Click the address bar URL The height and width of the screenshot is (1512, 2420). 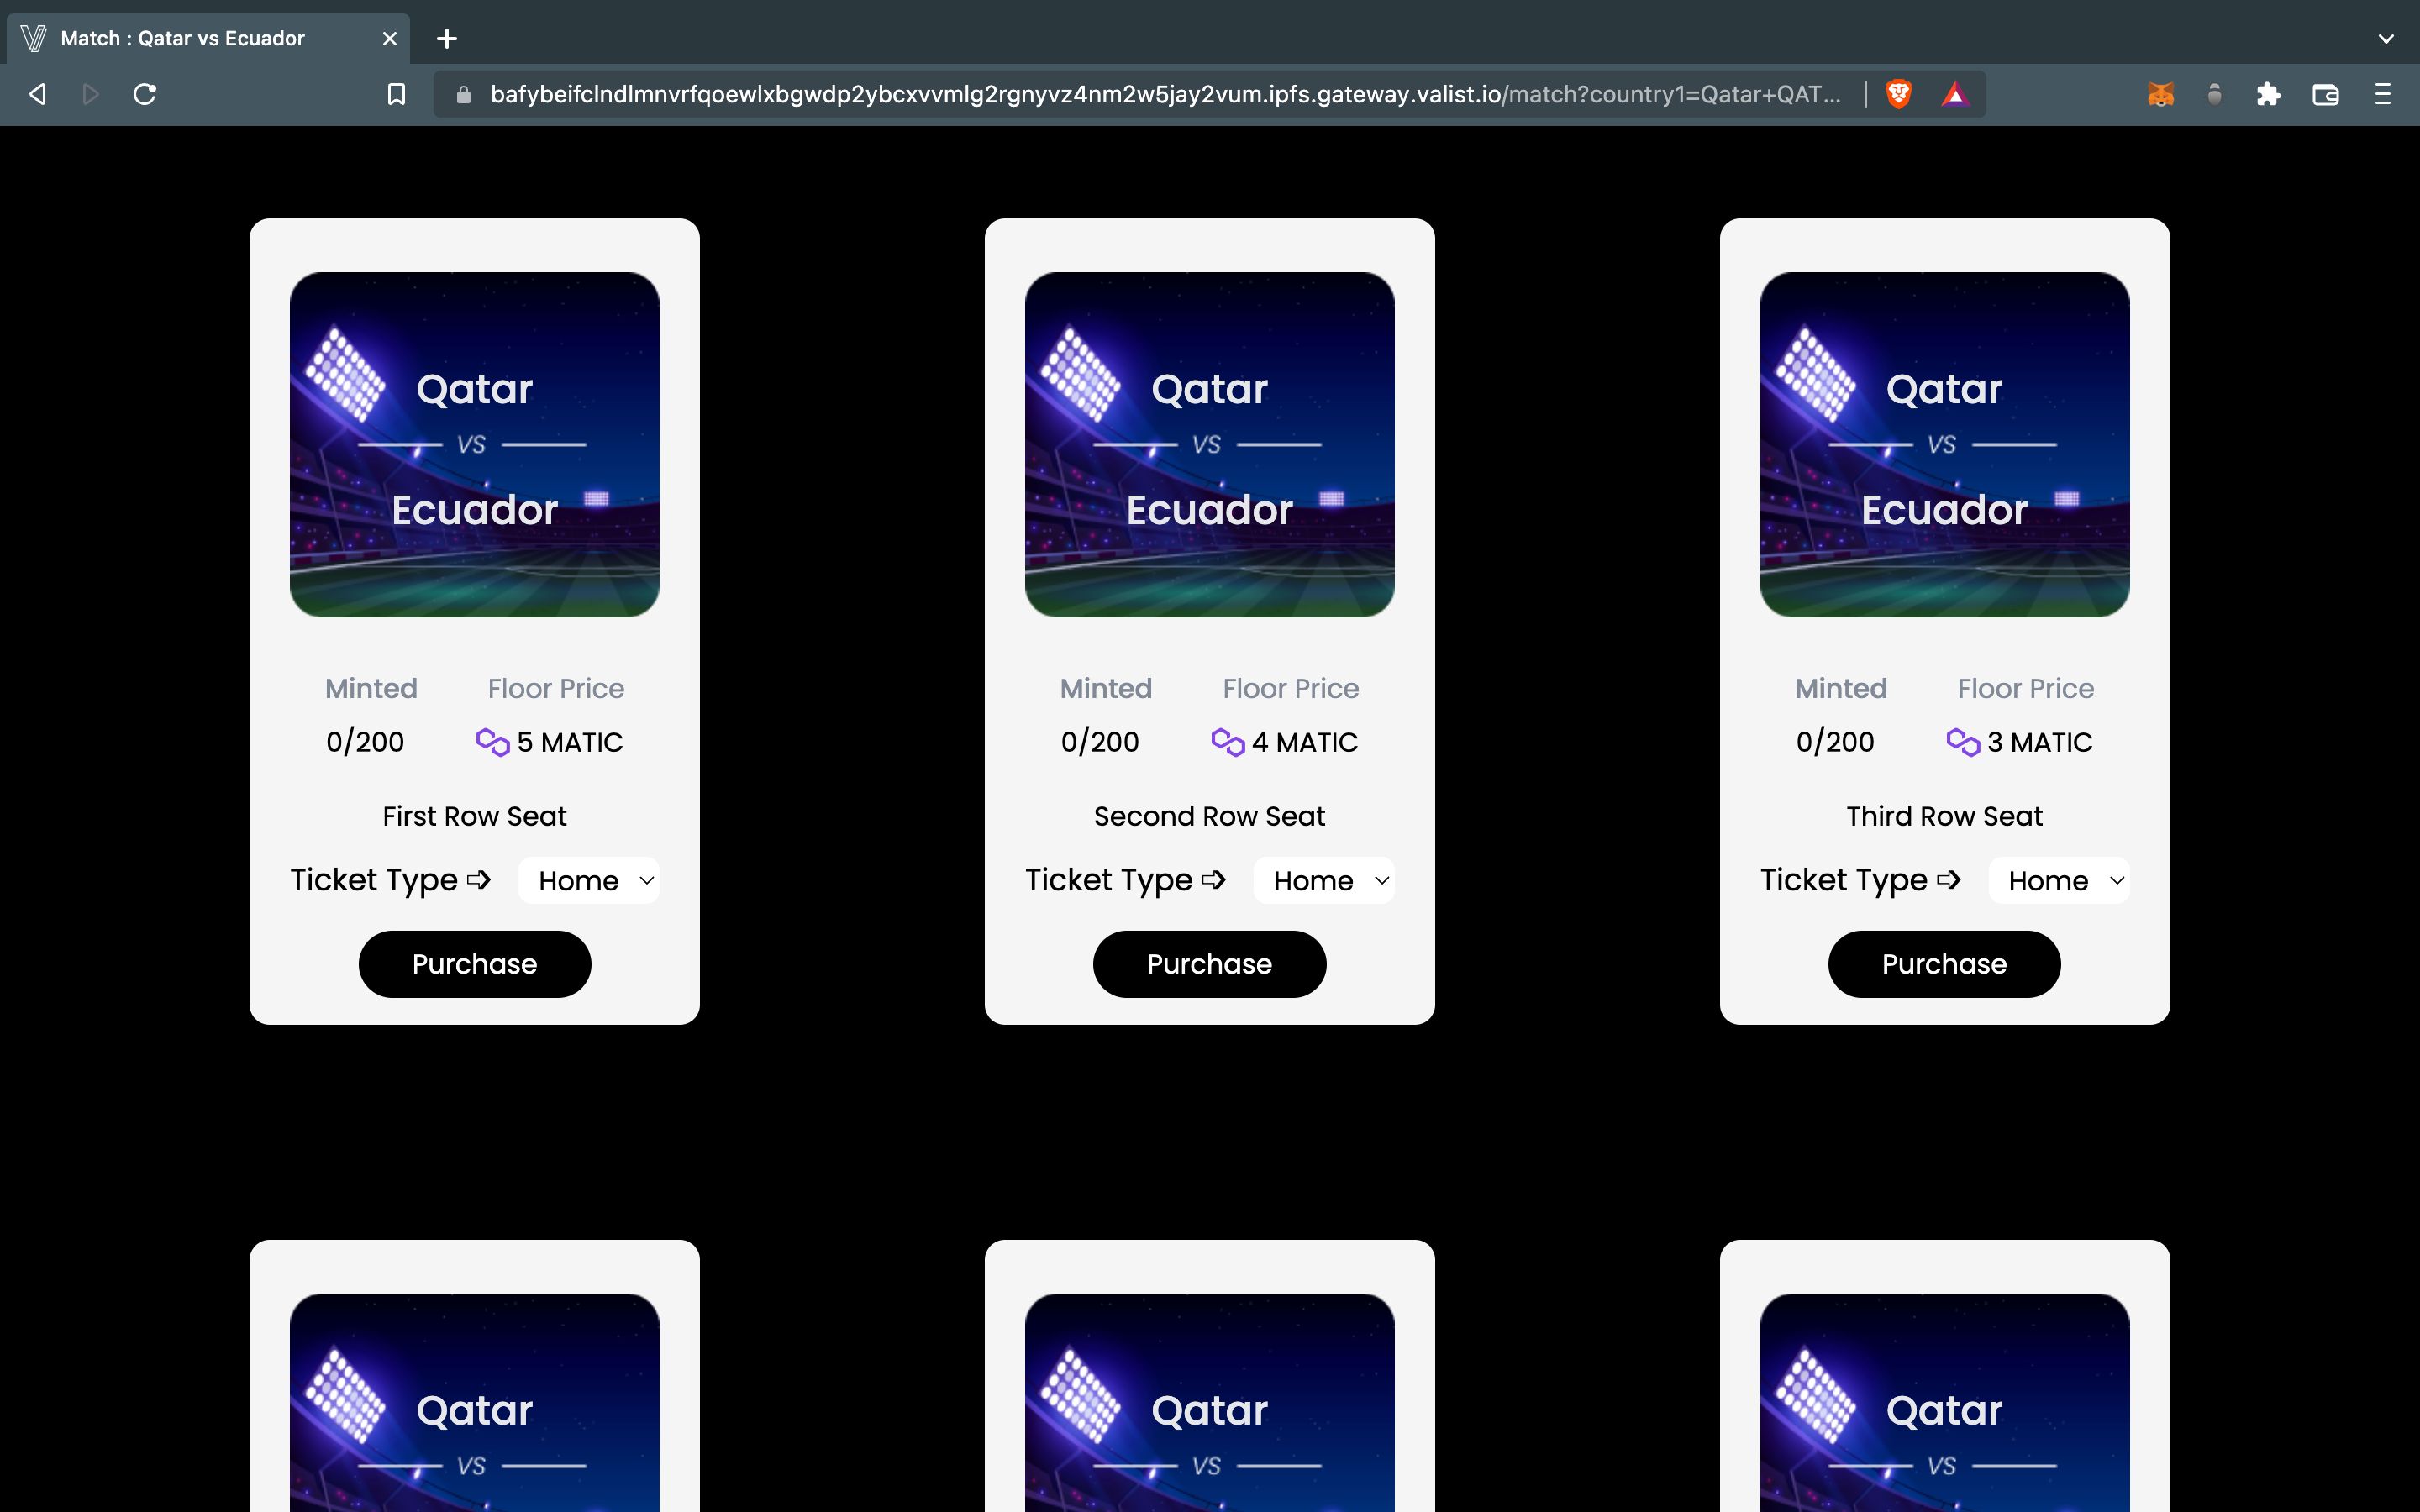1165,94
